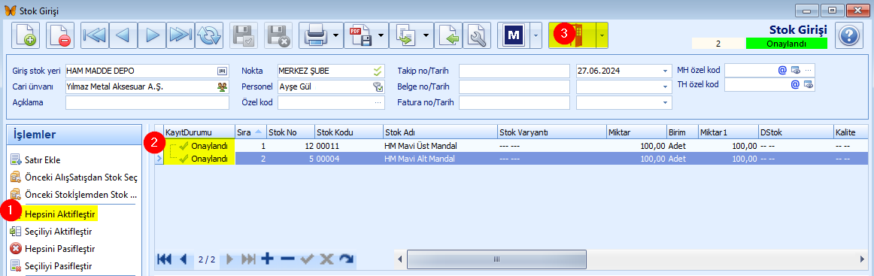Click the cancel save diskette icon with X

click(x=278, y=35)
